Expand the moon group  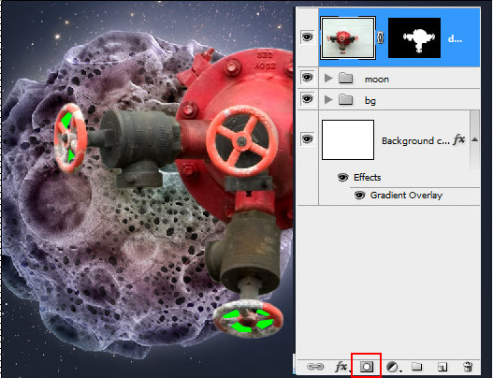point(328,78)
